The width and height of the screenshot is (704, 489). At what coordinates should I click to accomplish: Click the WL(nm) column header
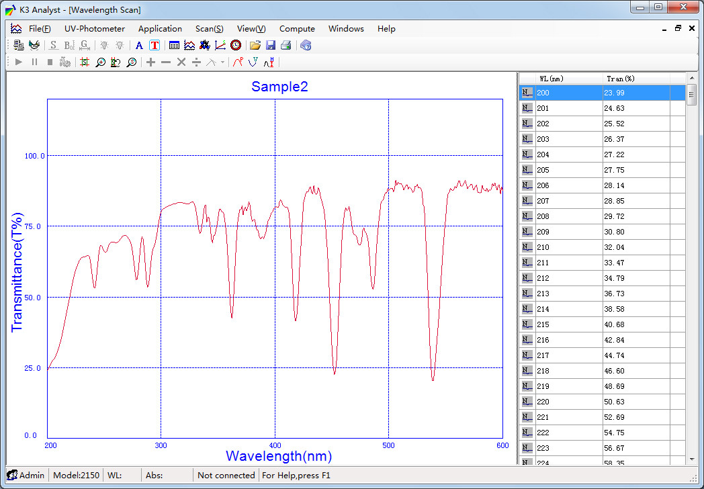point(552,79)
